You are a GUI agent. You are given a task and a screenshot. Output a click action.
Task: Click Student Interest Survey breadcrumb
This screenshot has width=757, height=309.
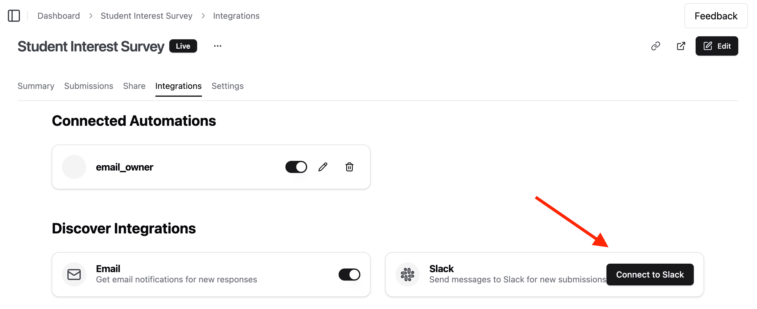[146, 16]
